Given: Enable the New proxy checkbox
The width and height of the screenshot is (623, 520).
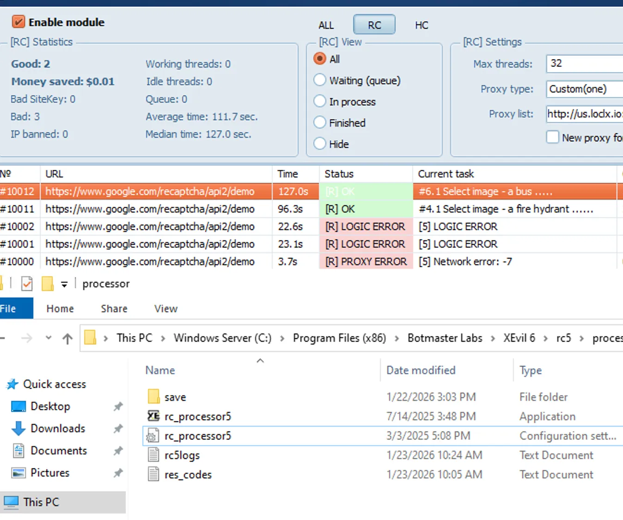Looking at the screenshot, I should click(x=553, y=137).
